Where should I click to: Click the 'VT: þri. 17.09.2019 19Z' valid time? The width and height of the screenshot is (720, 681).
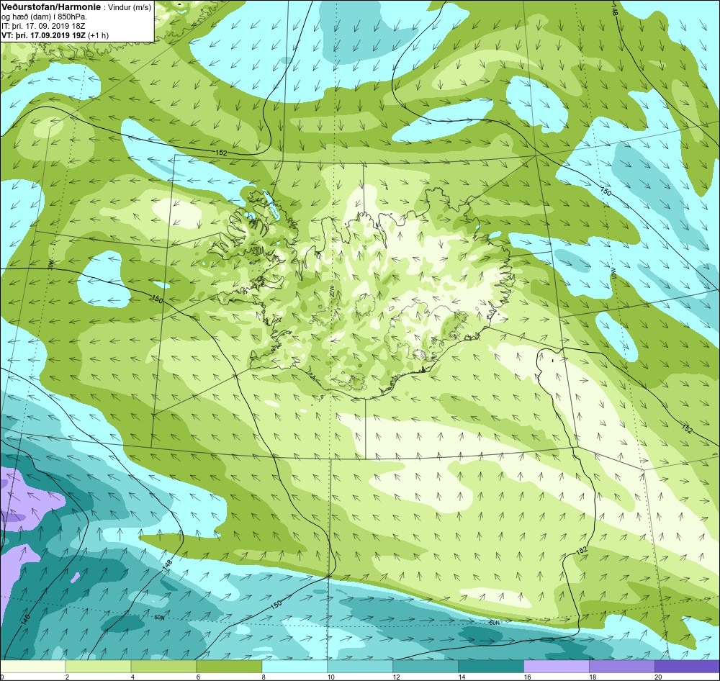43,35
